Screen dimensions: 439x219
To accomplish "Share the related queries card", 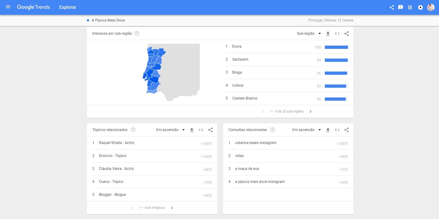I will [x=347, y=130].
